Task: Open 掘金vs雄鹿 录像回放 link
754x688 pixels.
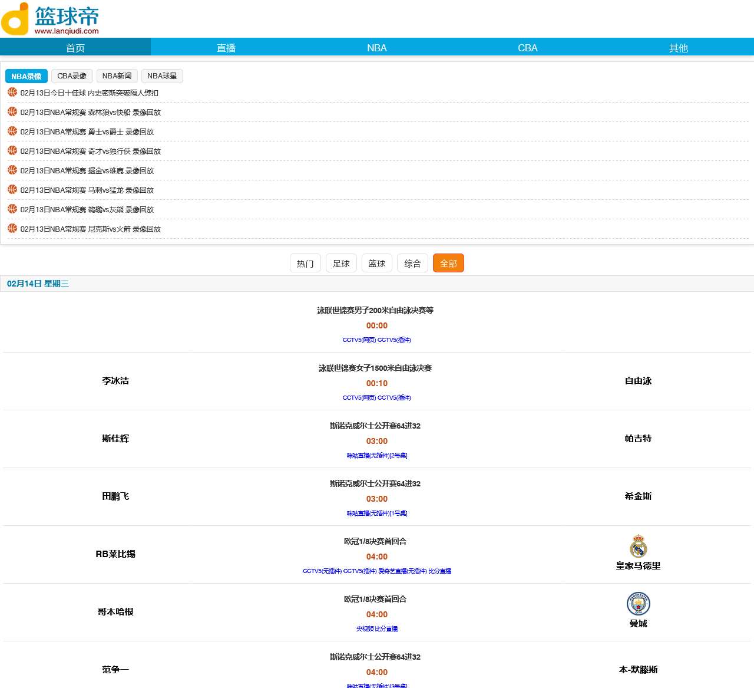Action: click(x=87, y=170)
